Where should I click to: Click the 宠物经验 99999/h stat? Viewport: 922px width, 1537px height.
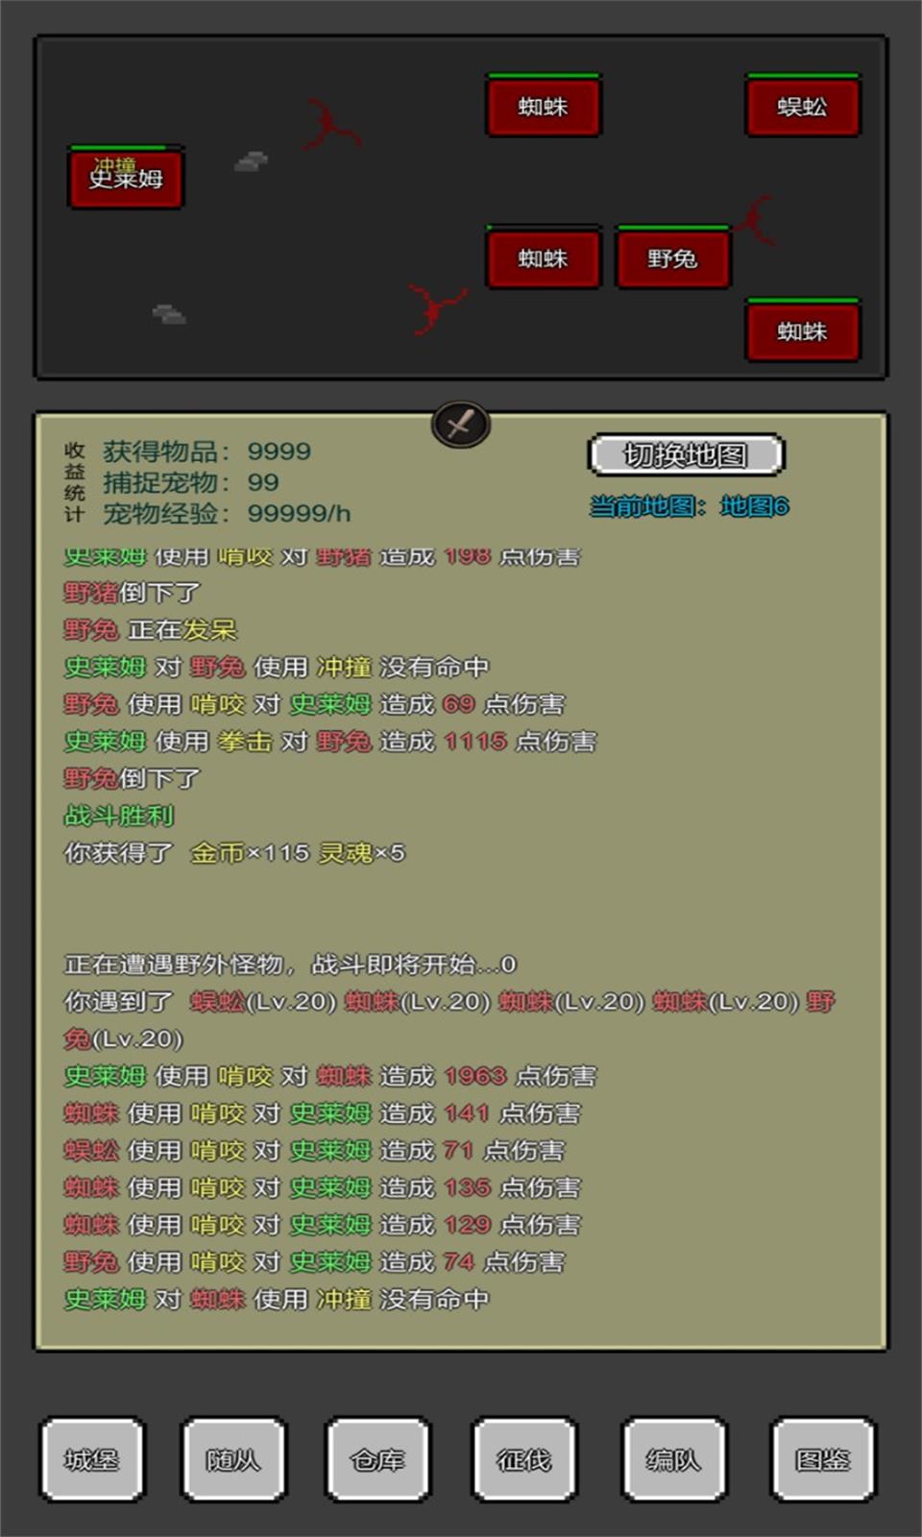coord(227,514)
